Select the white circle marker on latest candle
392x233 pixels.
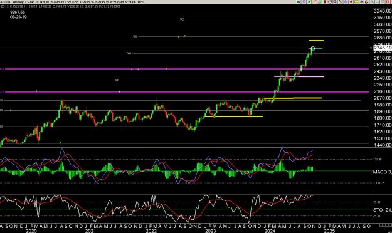[x=313, y=48]
